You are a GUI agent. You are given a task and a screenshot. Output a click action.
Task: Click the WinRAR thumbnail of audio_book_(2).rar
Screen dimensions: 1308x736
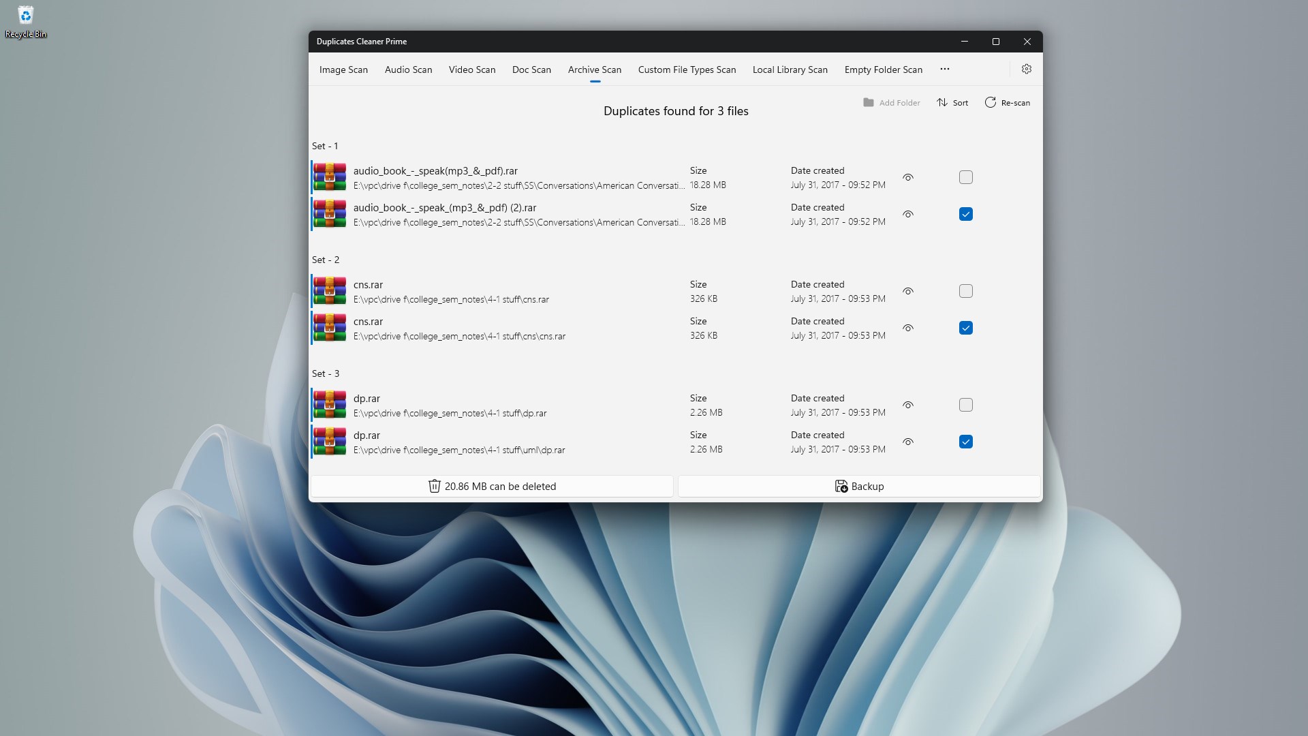330,213
